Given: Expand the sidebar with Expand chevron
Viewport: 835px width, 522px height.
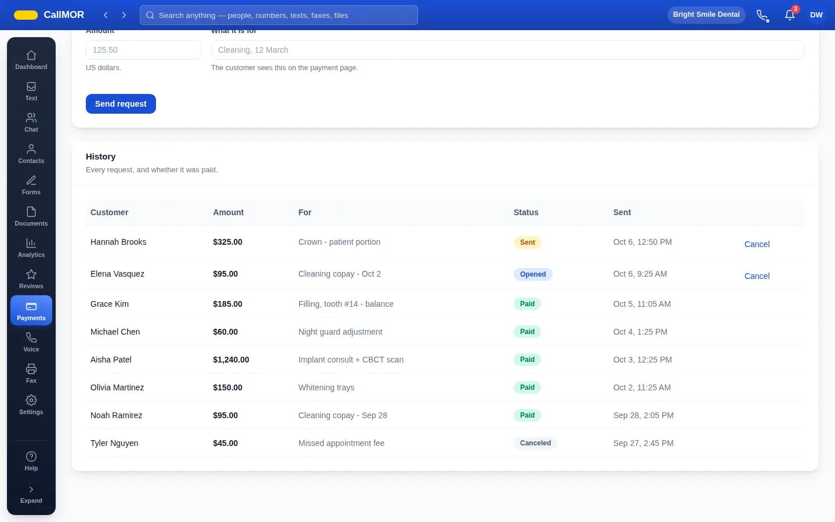Looking at the screenshot, I should point(31,494).
